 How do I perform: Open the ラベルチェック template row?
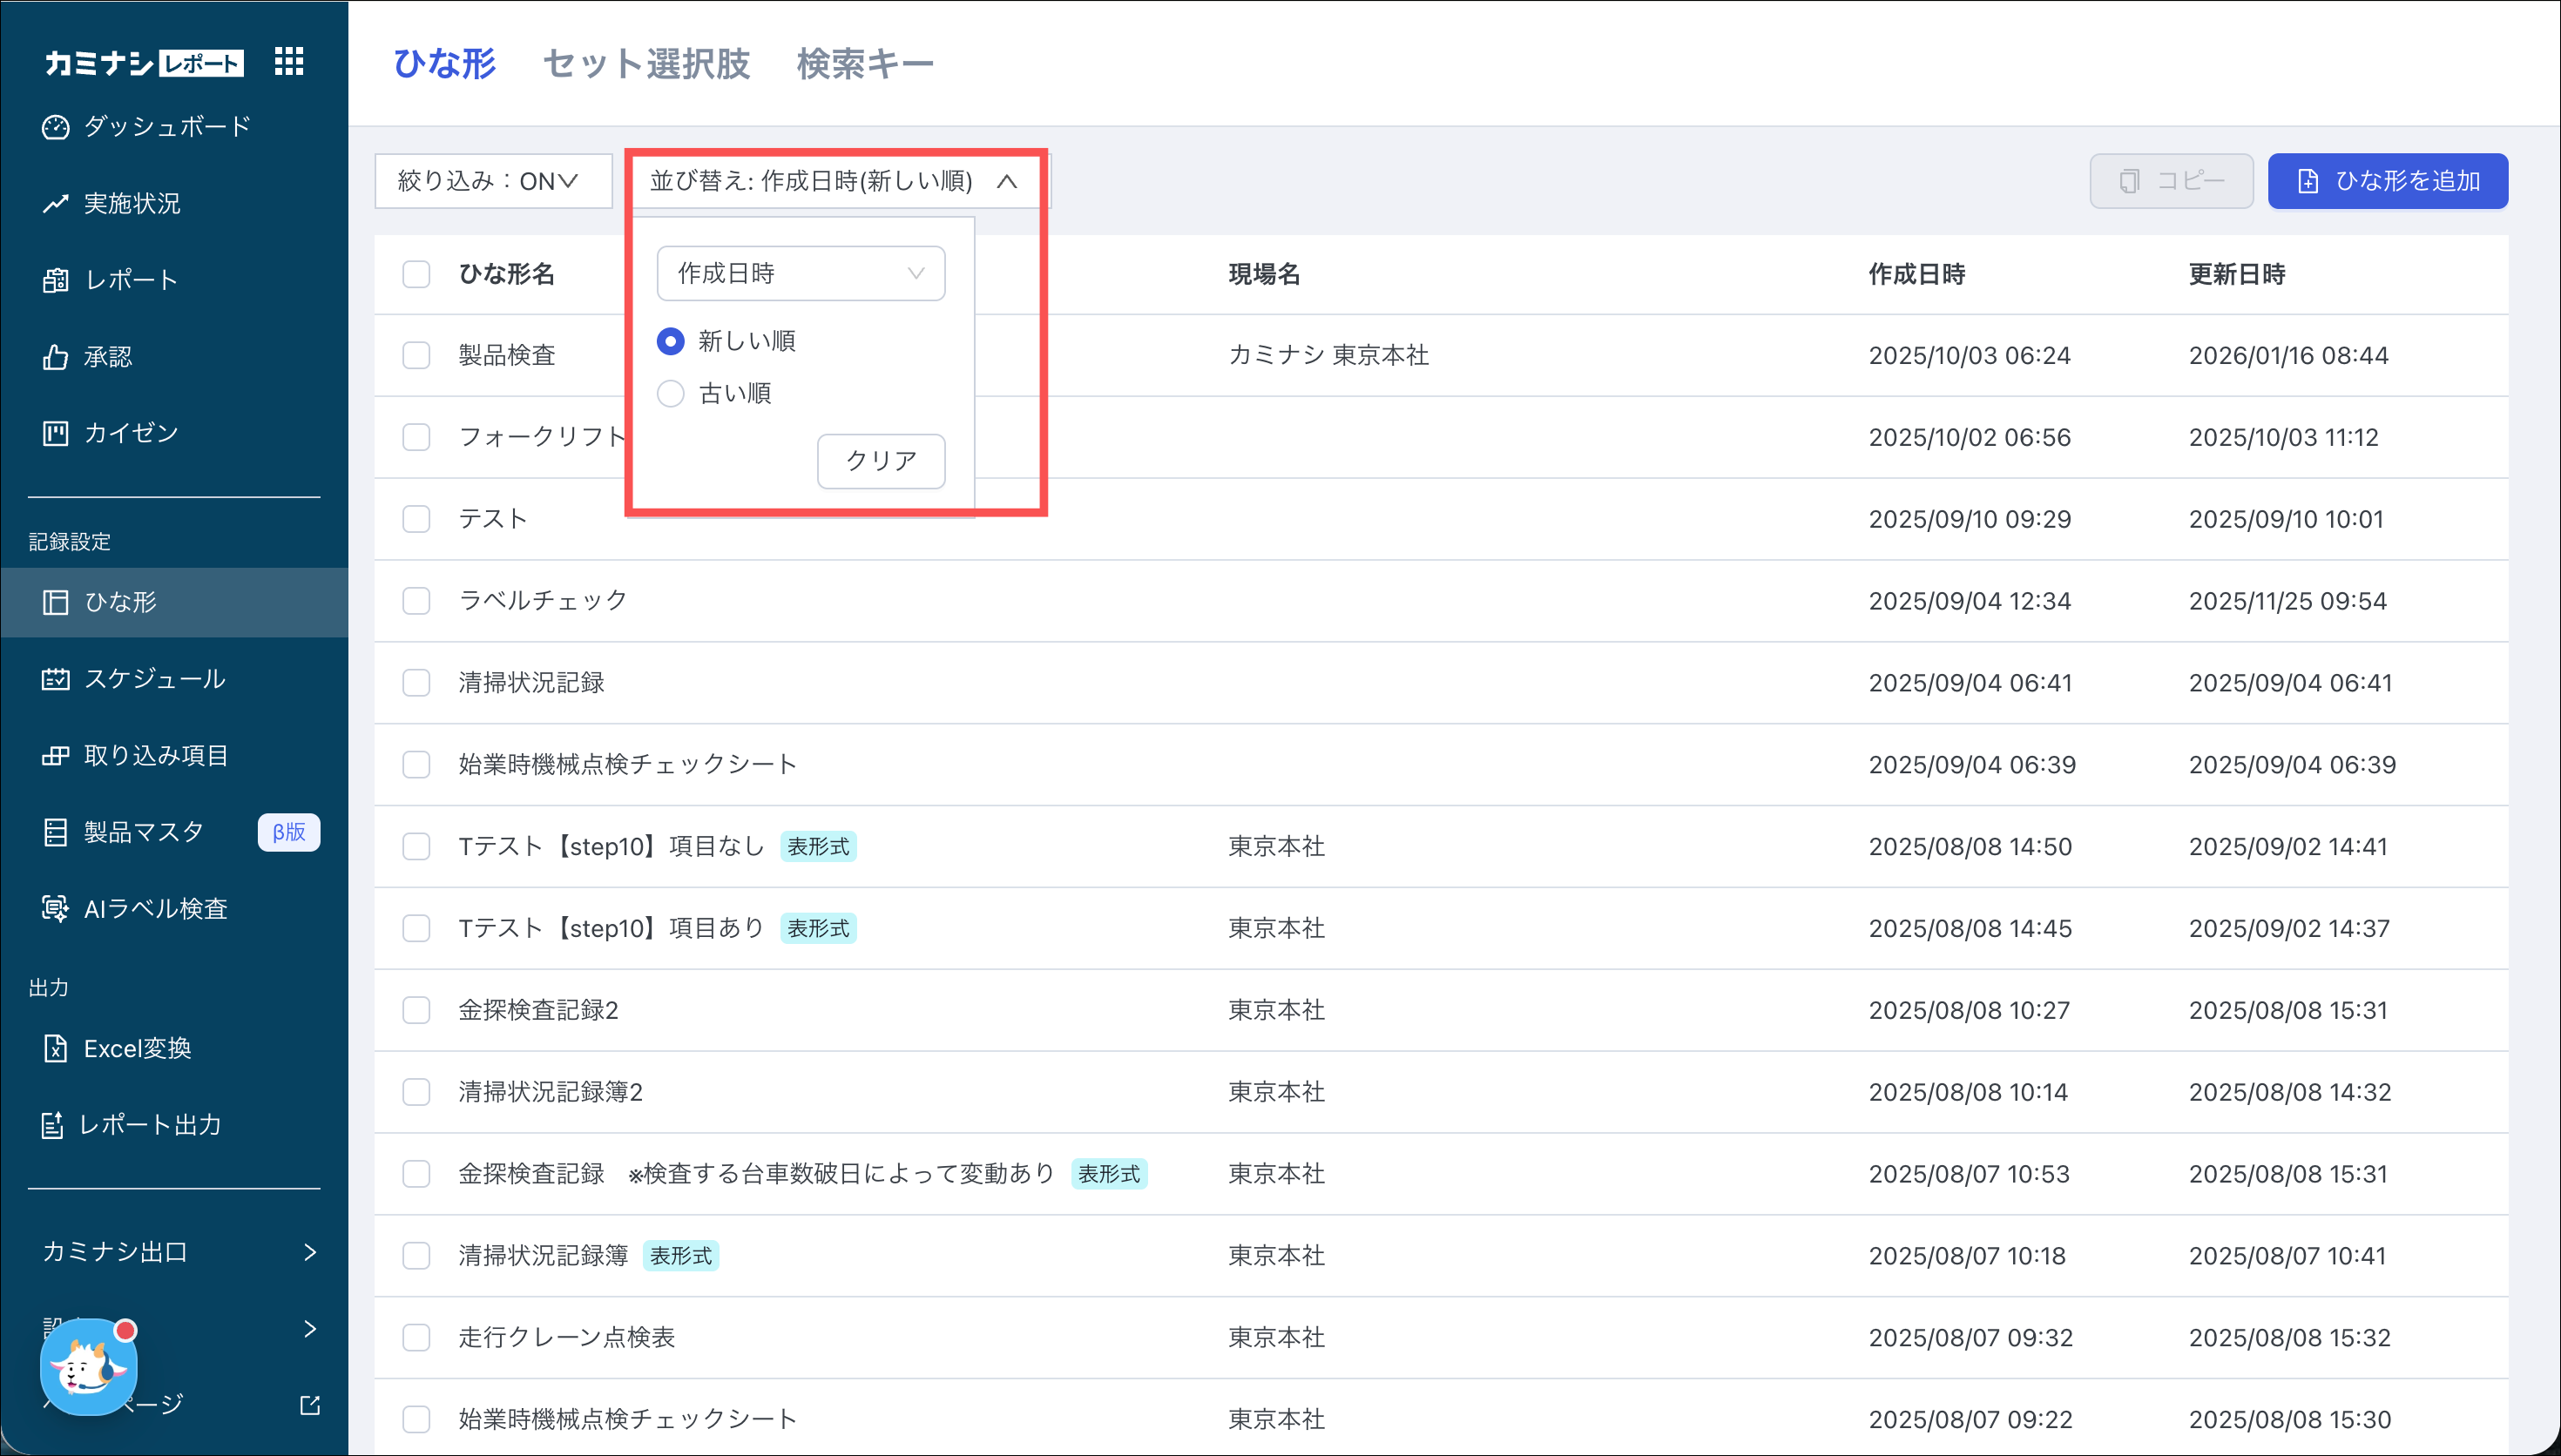tap(542, 600)
